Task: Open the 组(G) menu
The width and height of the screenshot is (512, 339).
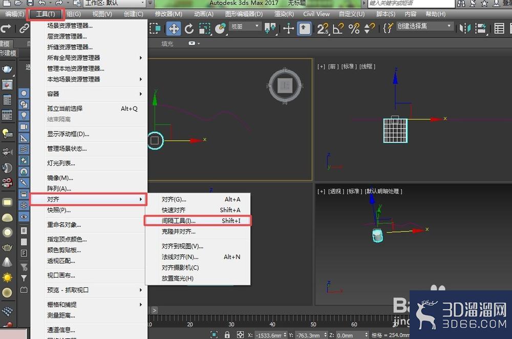Action: pos(73,14)
